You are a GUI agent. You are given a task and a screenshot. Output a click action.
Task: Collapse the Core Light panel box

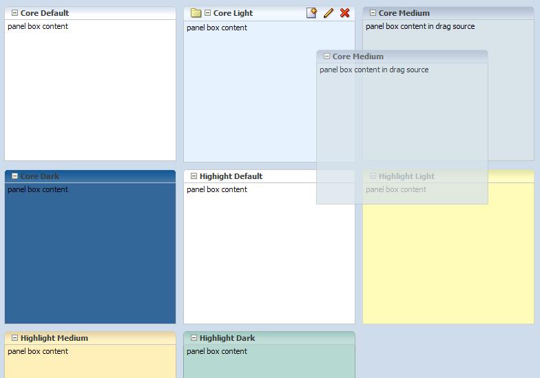[207, 13]
